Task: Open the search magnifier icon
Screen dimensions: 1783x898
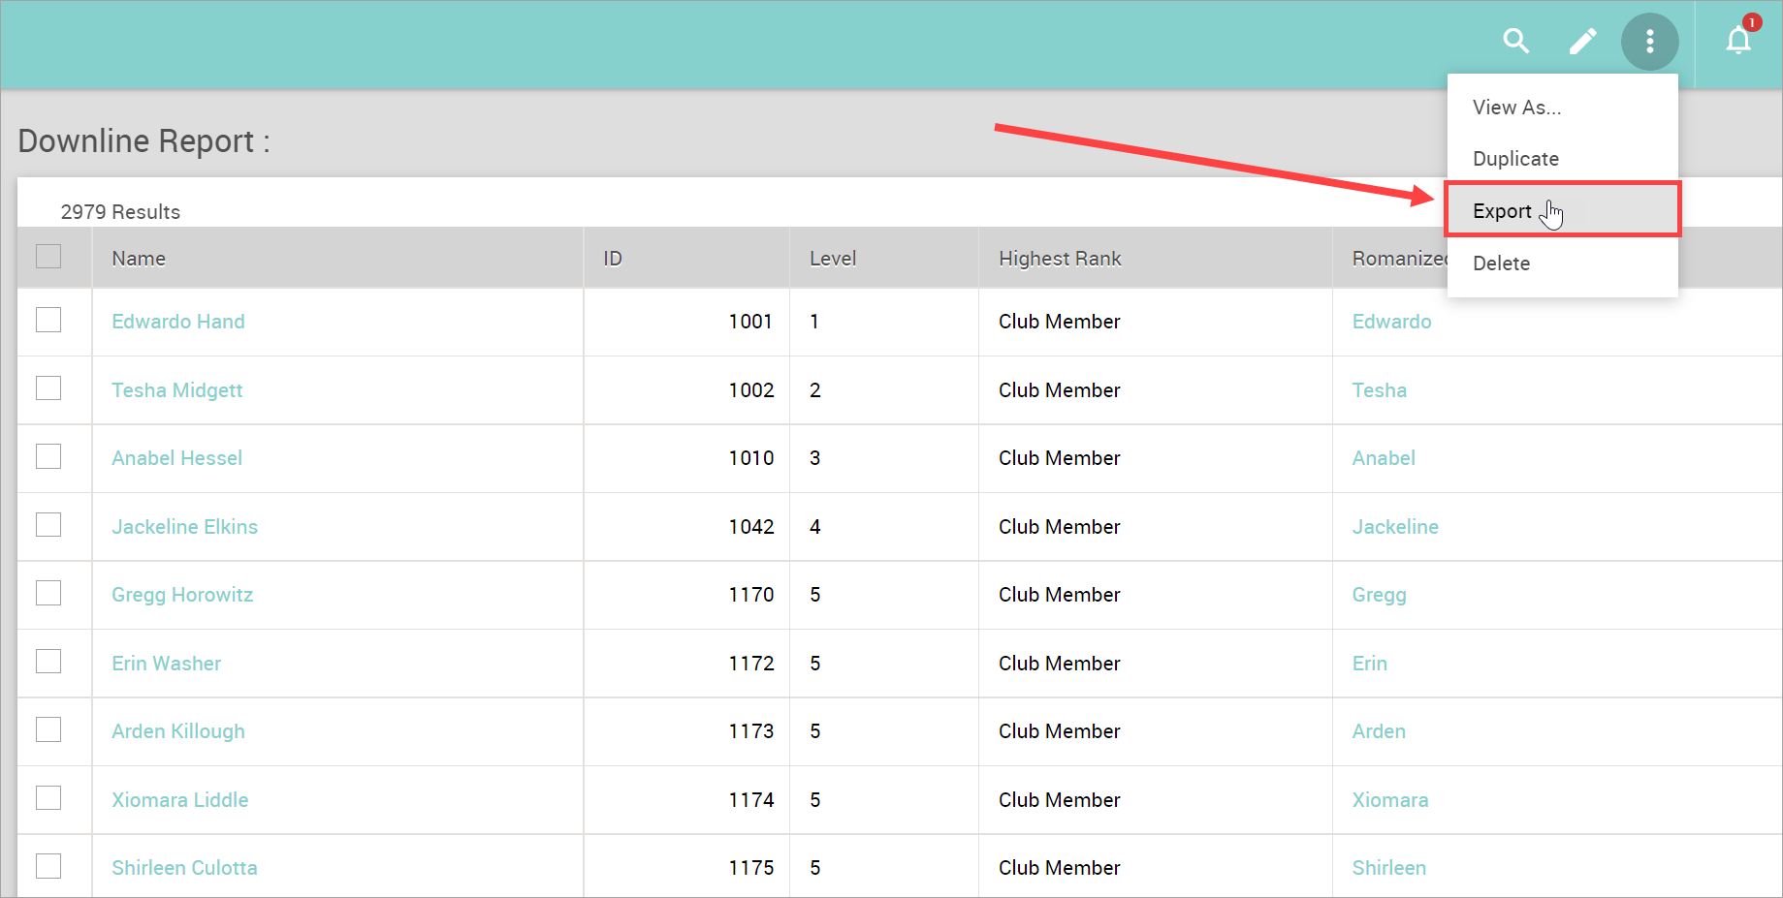Action: [x=1516, y=41]
